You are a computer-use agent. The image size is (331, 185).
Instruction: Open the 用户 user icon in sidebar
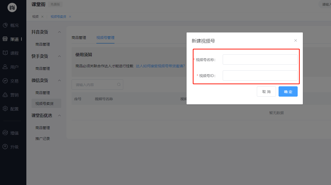tap(5, 67)
